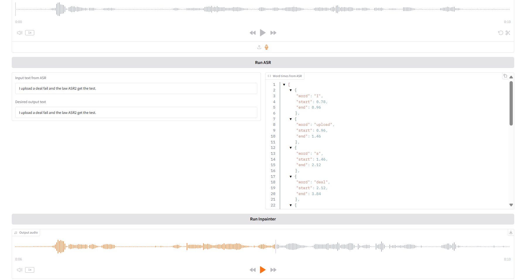Viewport: 516px width, 280px height.
Task: Download the output audio
Action: [x=511, y=232]
